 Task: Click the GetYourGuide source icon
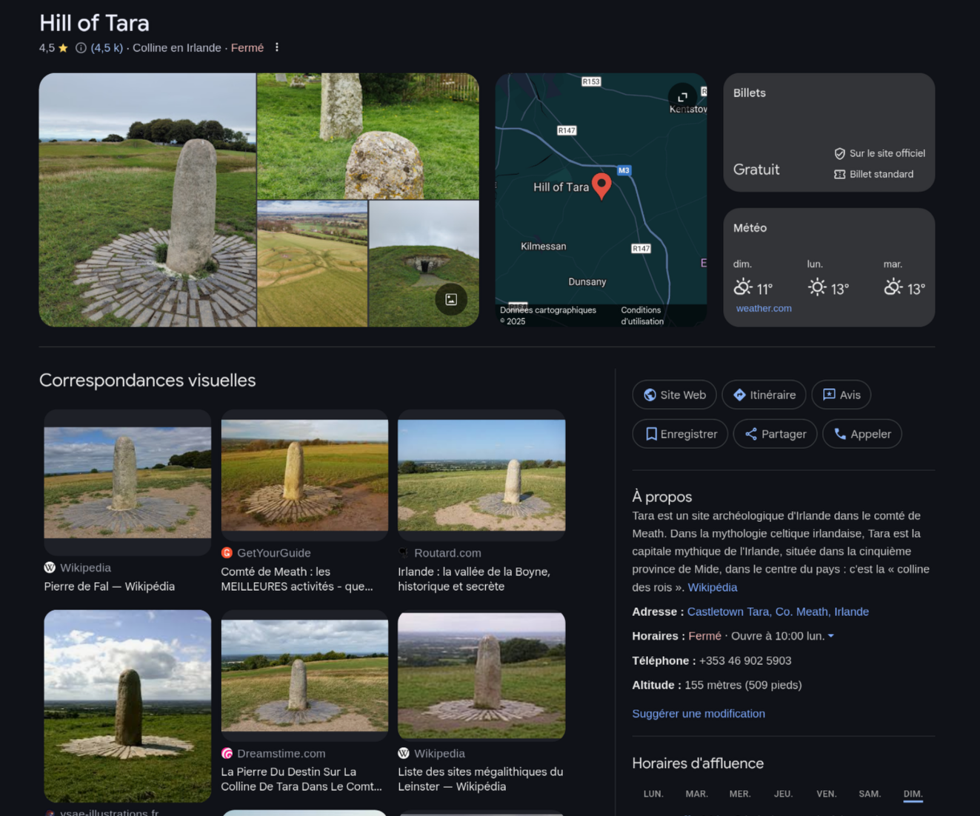(227, 553)
